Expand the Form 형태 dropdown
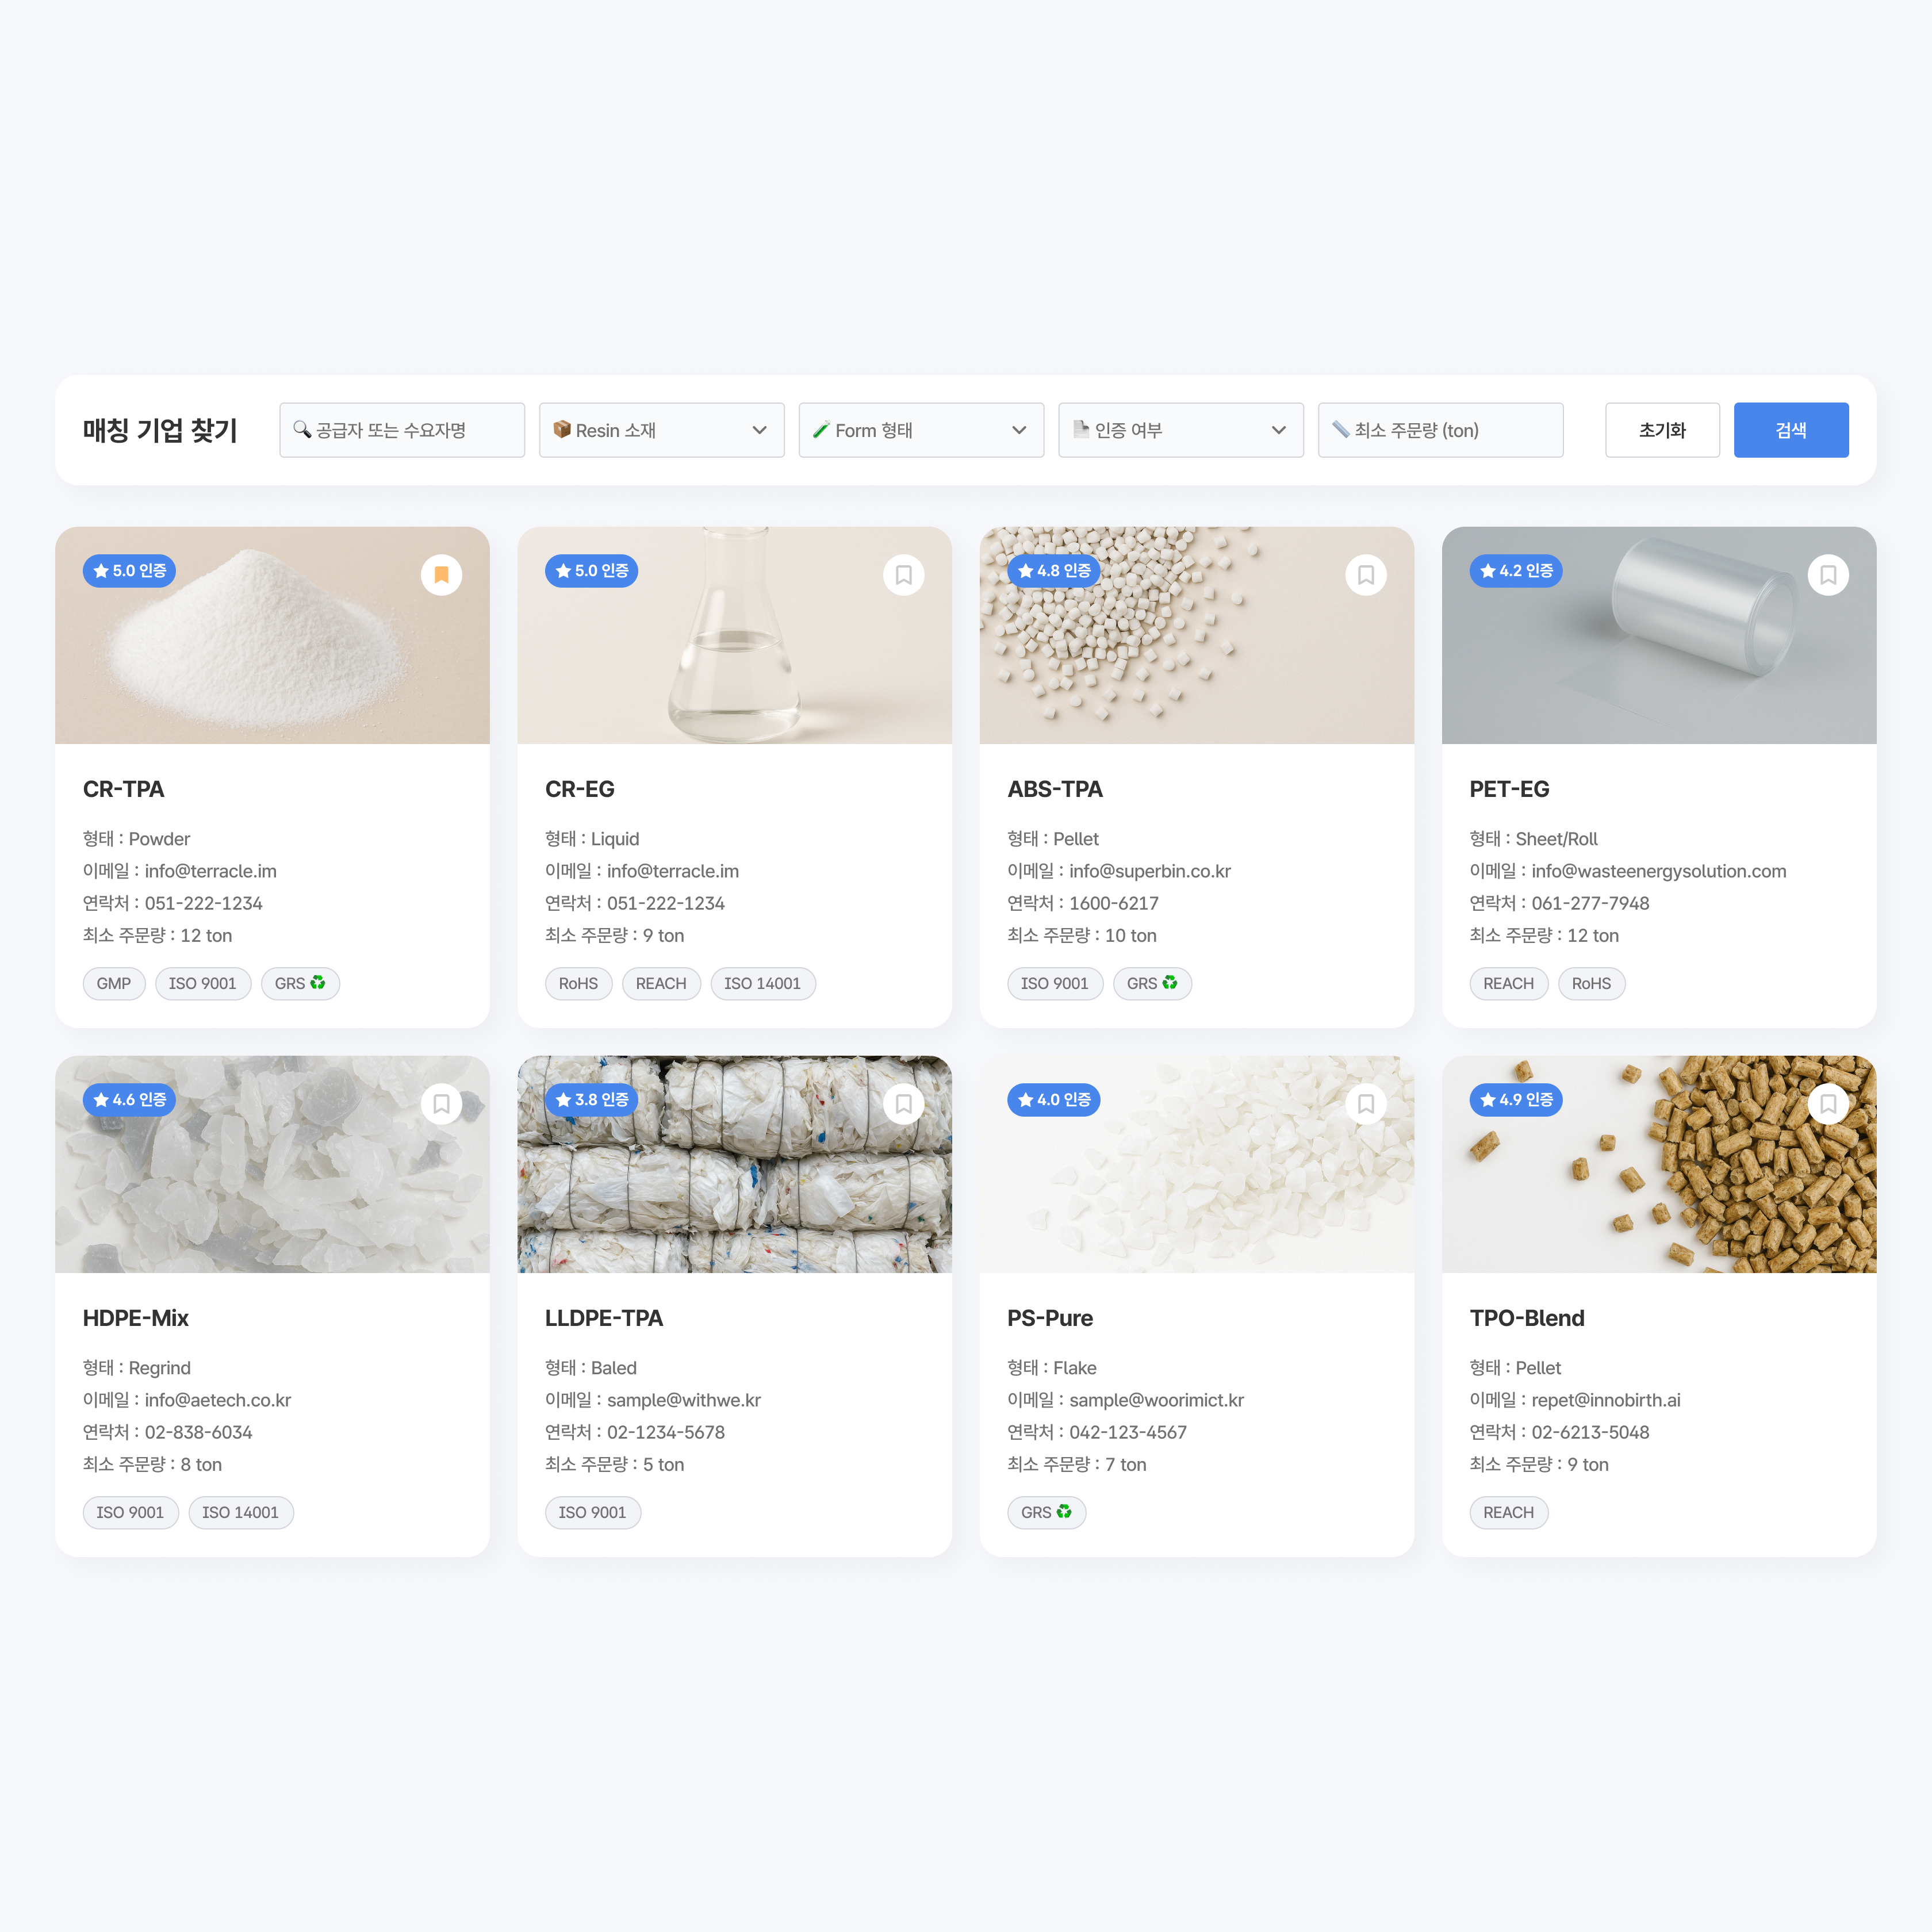The width and height of the screenshot is (1932, 1932). 921,430
